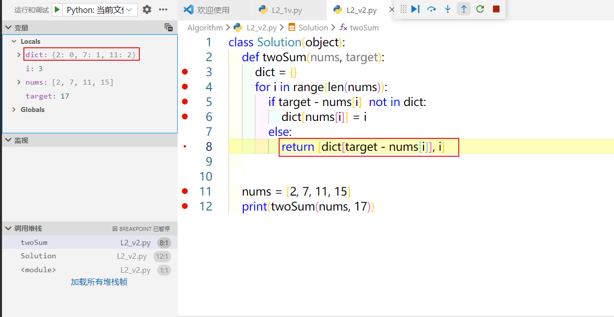Collapse the 调用堆栈 call stack section
Image resolution: width=614 pixels, height=317 pixels.
point(90,228)
